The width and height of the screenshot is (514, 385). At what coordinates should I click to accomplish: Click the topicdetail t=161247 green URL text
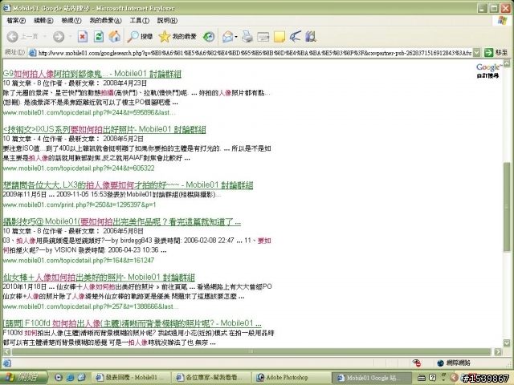click(x=79, y=261)
